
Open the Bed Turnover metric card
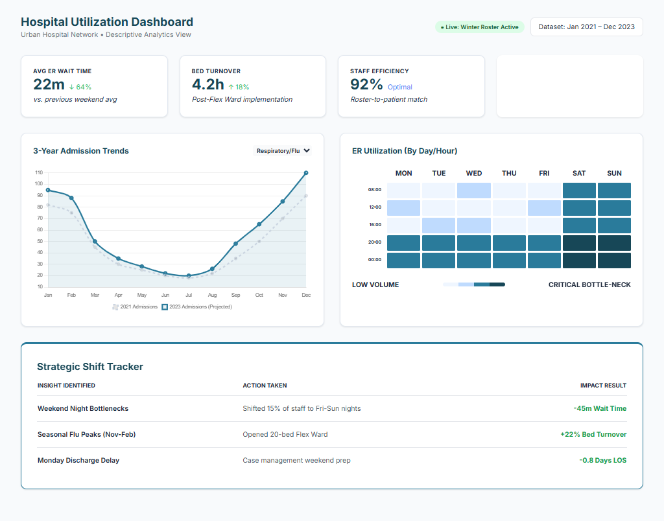pyautogui.click(x=252, y=86)
